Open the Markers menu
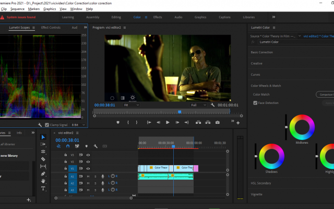334x209 pixels. point(34,9)
